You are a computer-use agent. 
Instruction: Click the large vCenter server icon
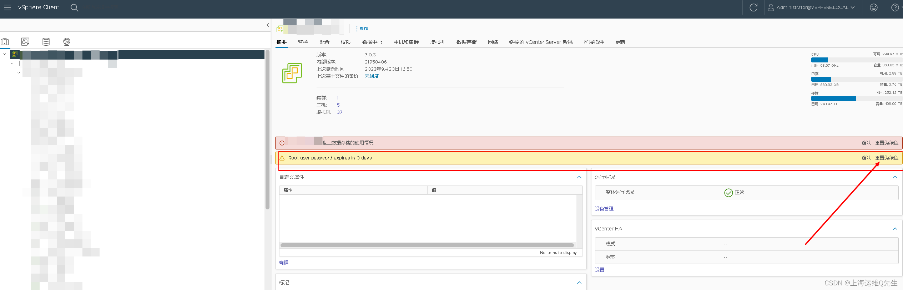pyautogui.click(x=292, y=73)
